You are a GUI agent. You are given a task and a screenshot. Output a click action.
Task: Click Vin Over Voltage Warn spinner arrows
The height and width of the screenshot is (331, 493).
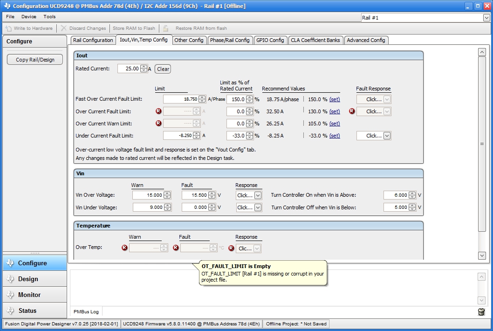tap(167, 195)
